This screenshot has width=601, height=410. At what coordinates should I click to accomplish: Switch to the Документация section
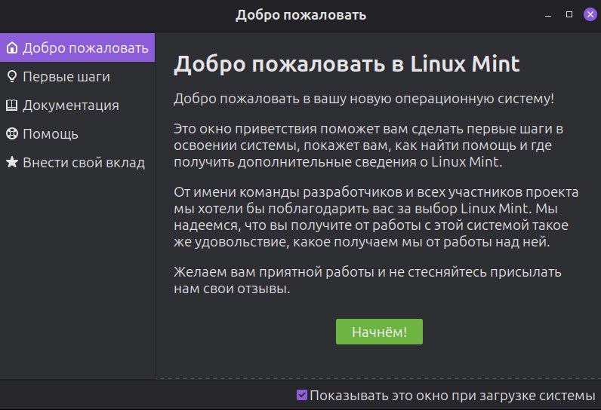tap(78, 106)
